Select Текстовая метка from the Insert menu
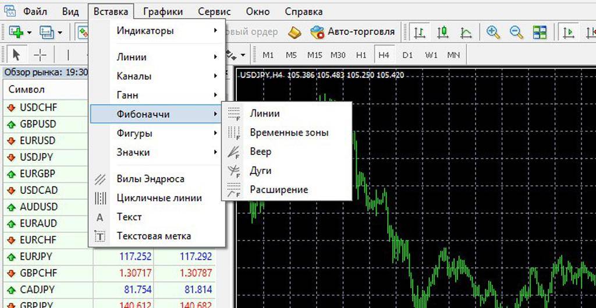Screen dimensions: 596x308 (x=154, y=236)
